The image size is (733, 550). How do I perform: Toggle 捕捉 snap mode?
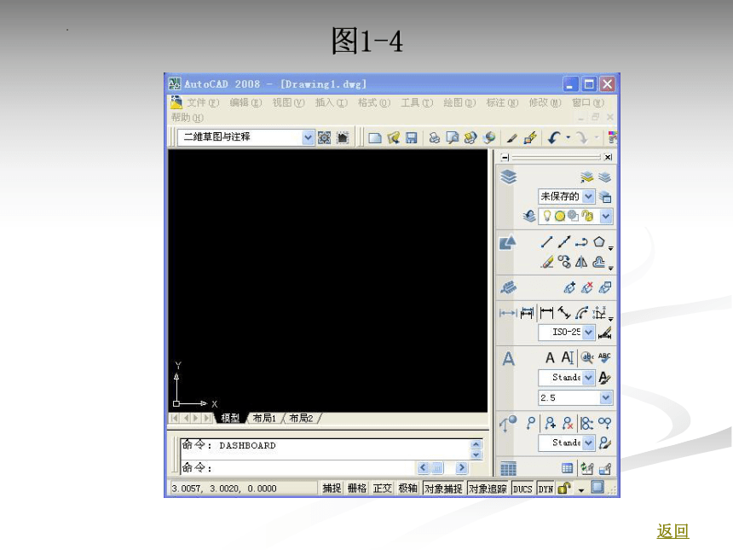tap(332, 489)
